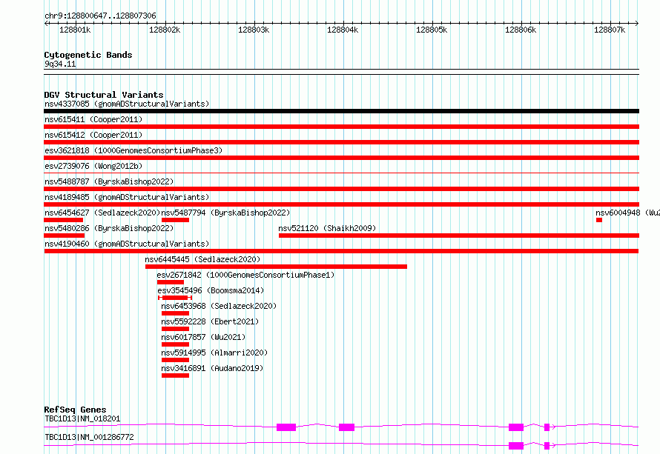Click the nsv4337085 gnomAD variant label
660x454 pixels.
[127, 104]
